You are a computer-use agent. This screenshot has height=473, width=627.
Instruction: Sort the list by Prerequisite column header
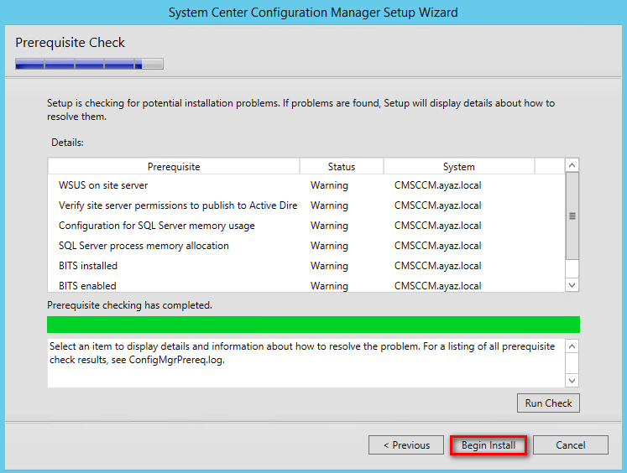click(174, 167)
